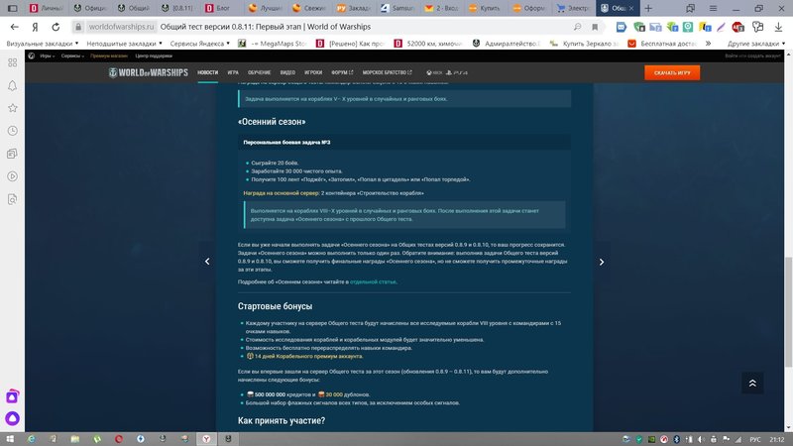The height and width of the screenshot is (446, 793).
Task: Open the tableau grid icon in the sidebar
Action: [13, 62]
